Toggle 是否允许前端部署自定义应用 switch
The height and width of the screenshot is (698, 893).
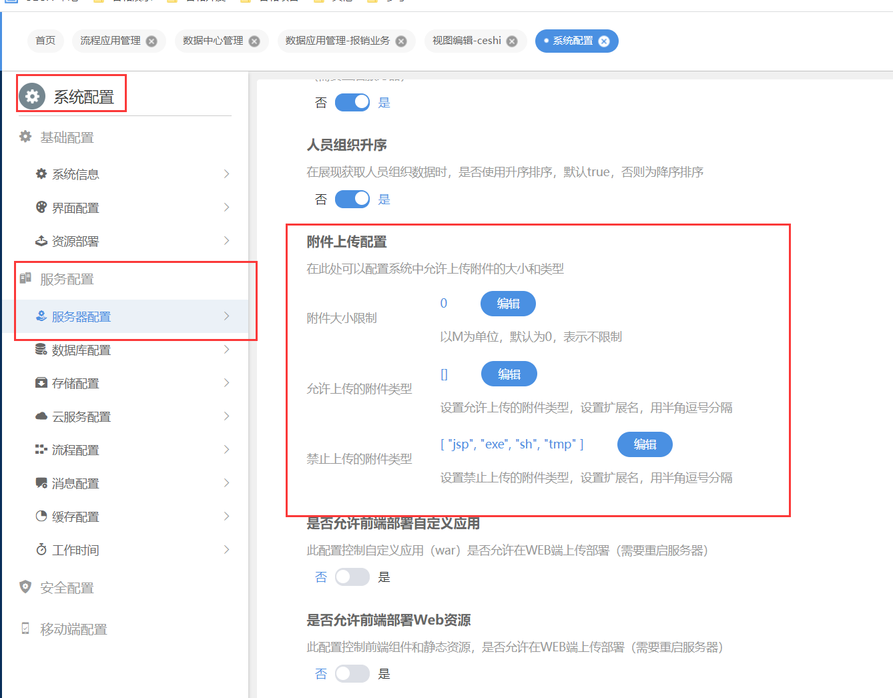[352, 577]
